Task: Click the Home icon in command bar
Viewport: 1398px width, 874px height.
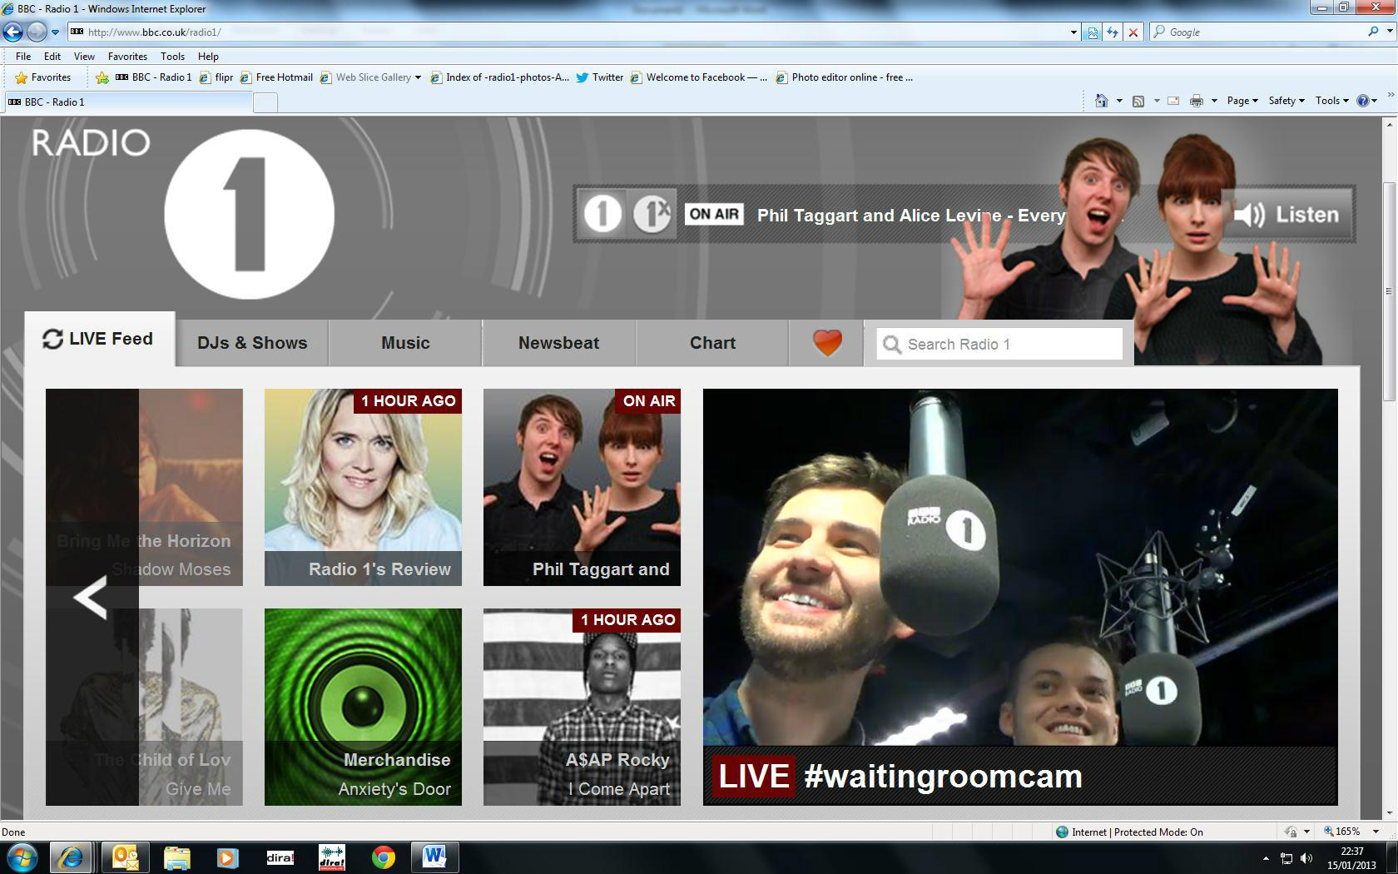Action: click(1102, 101)
